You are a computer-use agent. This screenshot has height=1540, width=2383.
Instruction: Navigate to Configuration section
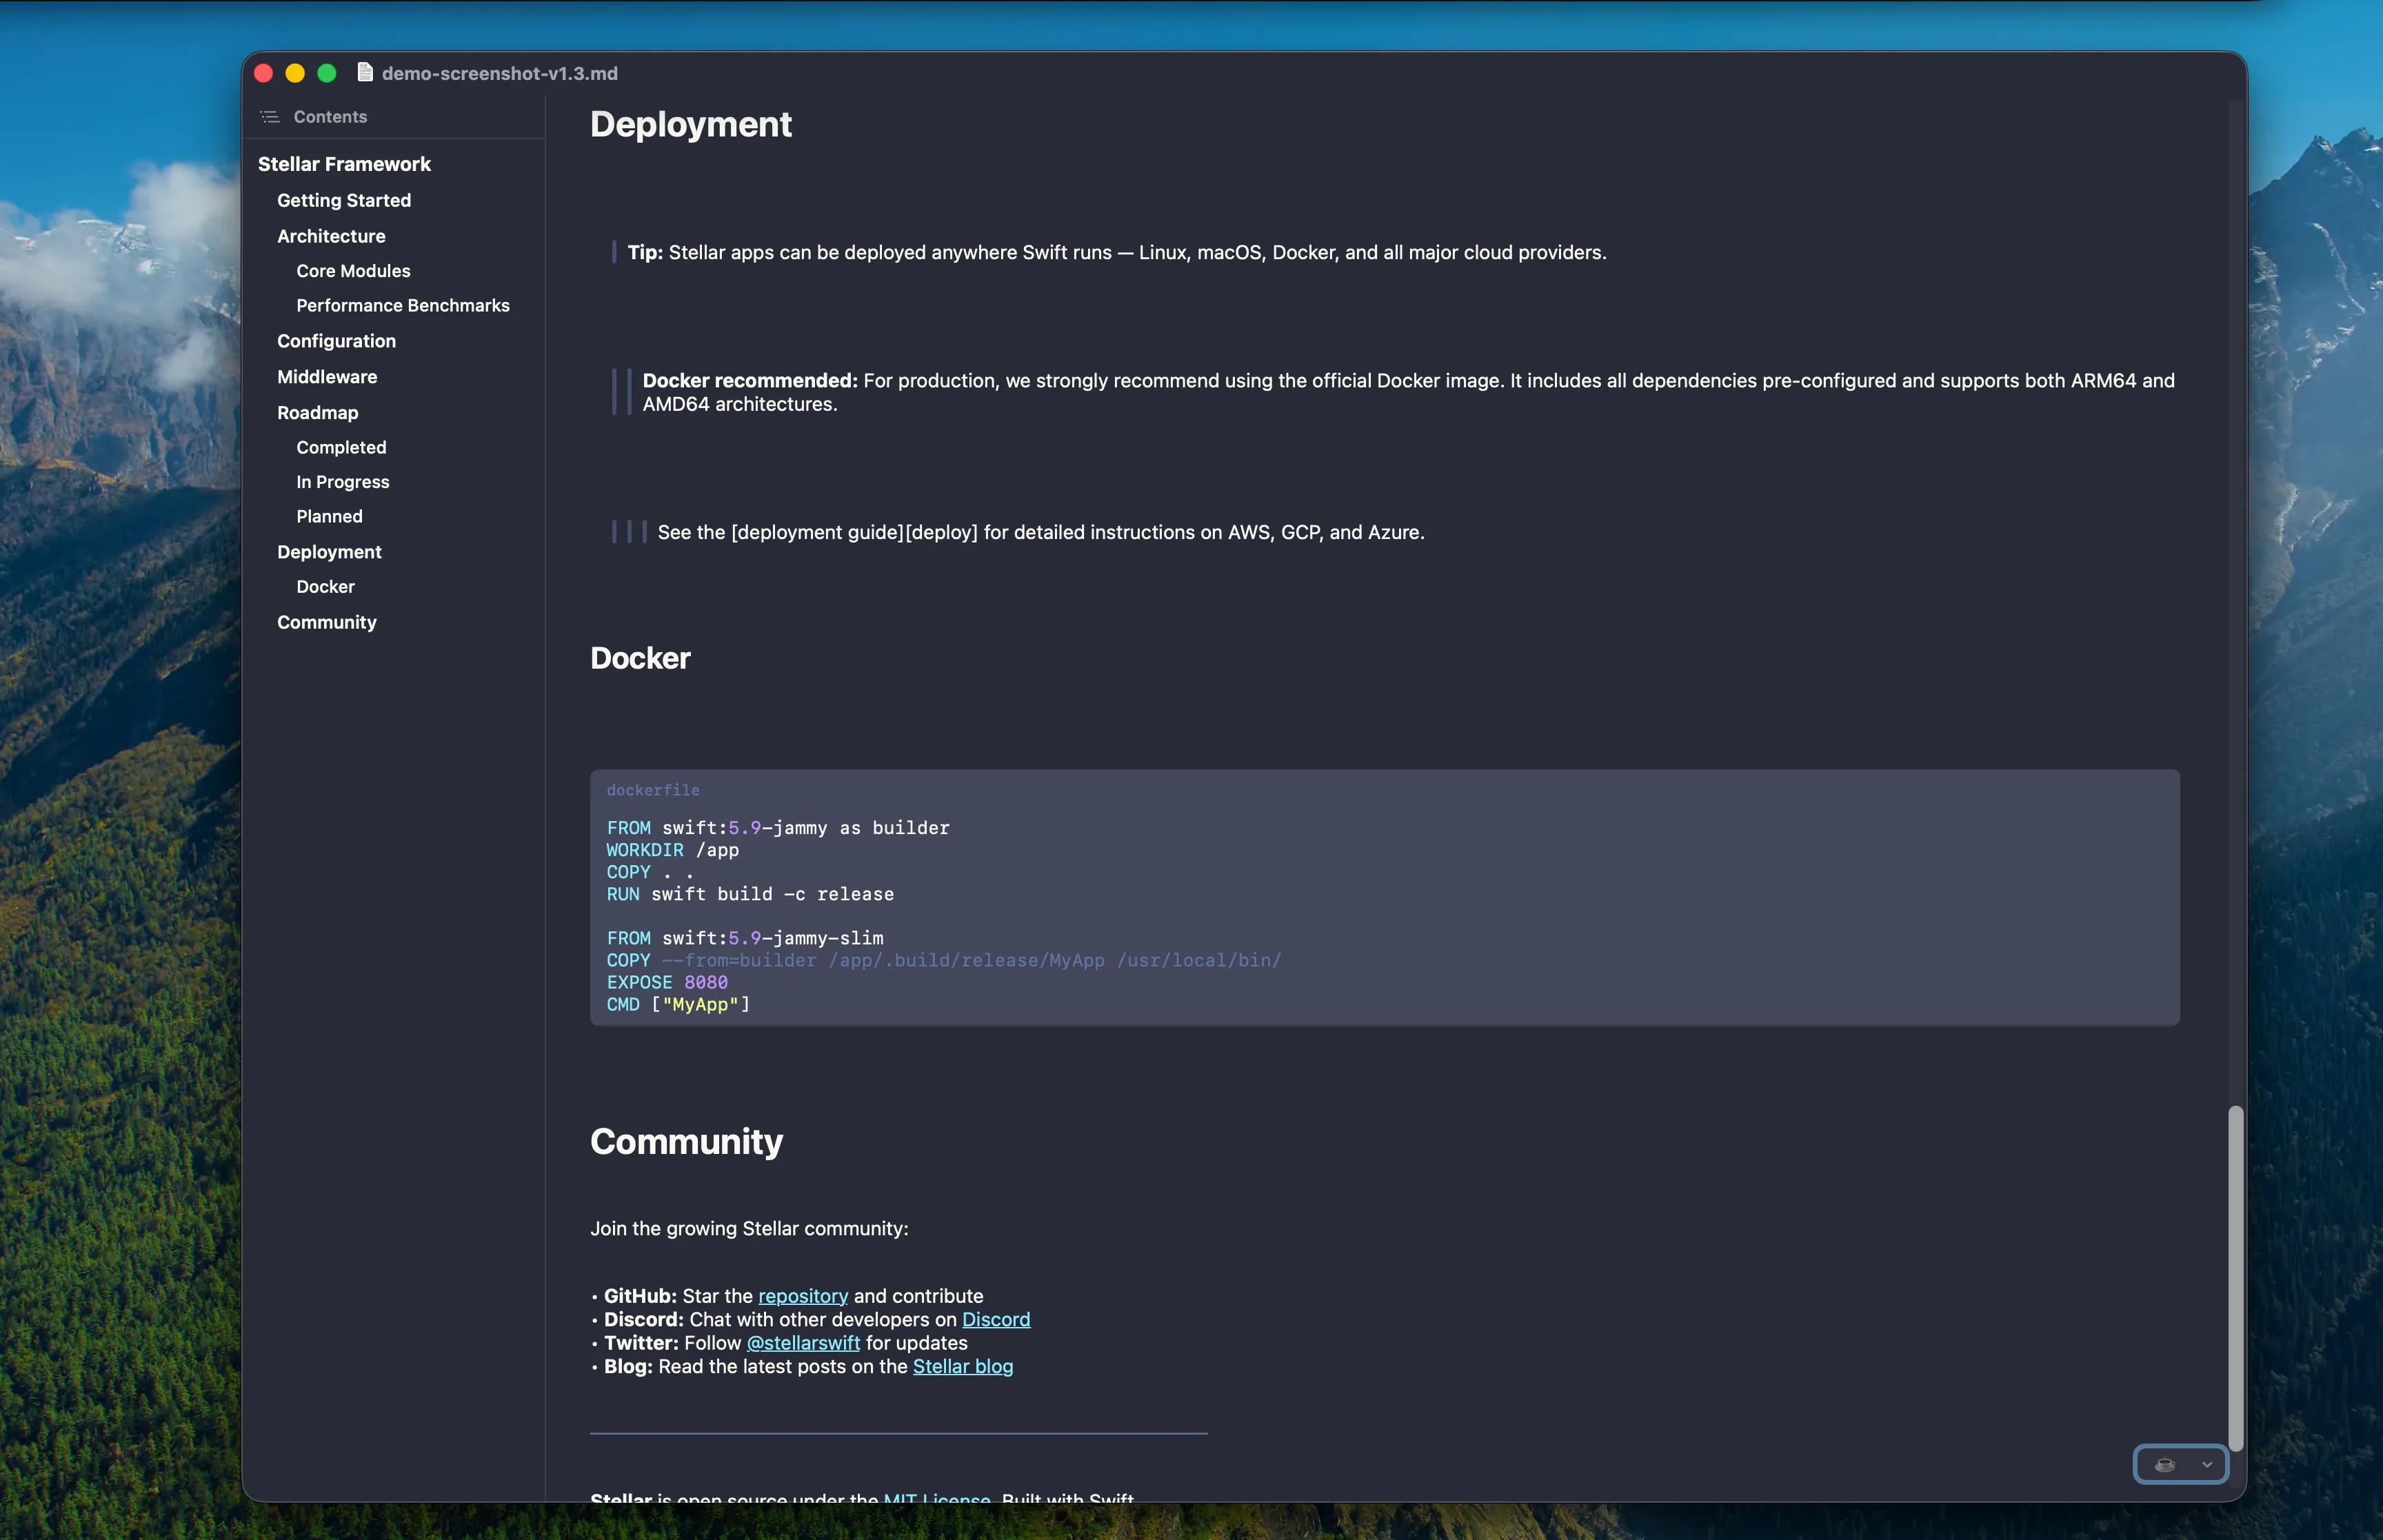click(336, 341)
